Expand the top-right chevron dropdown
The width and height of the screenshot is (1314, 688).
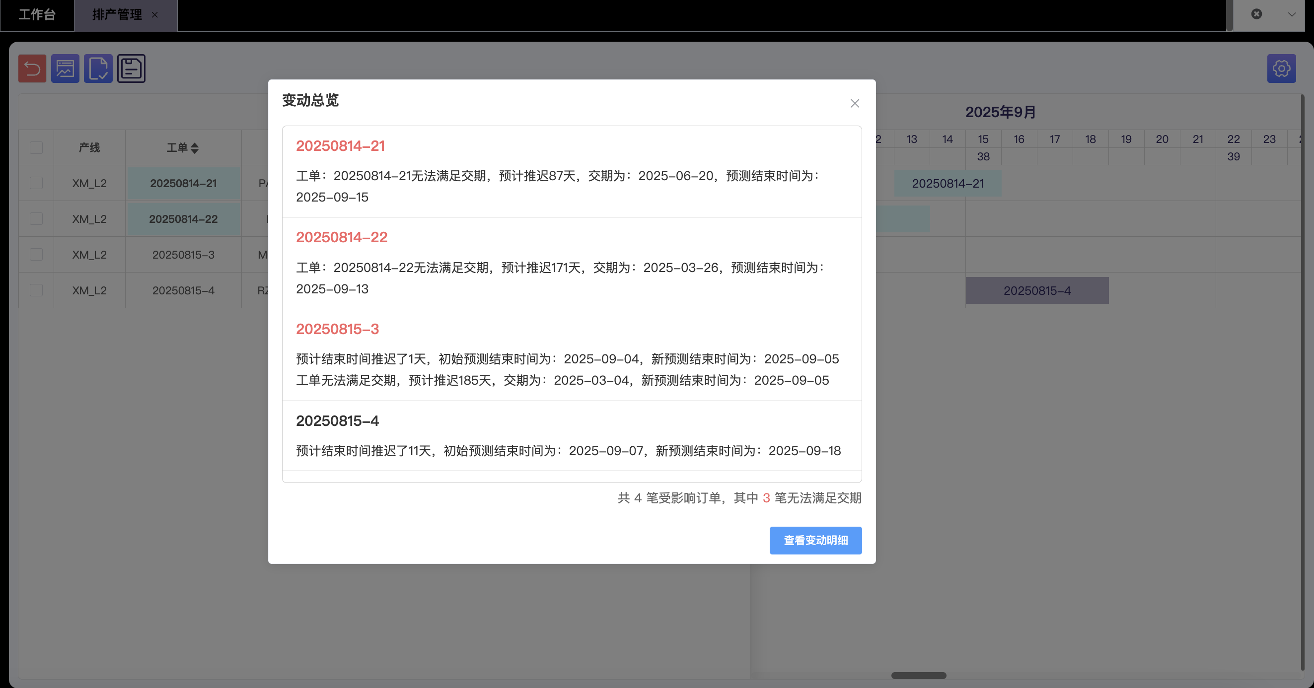1292,14
